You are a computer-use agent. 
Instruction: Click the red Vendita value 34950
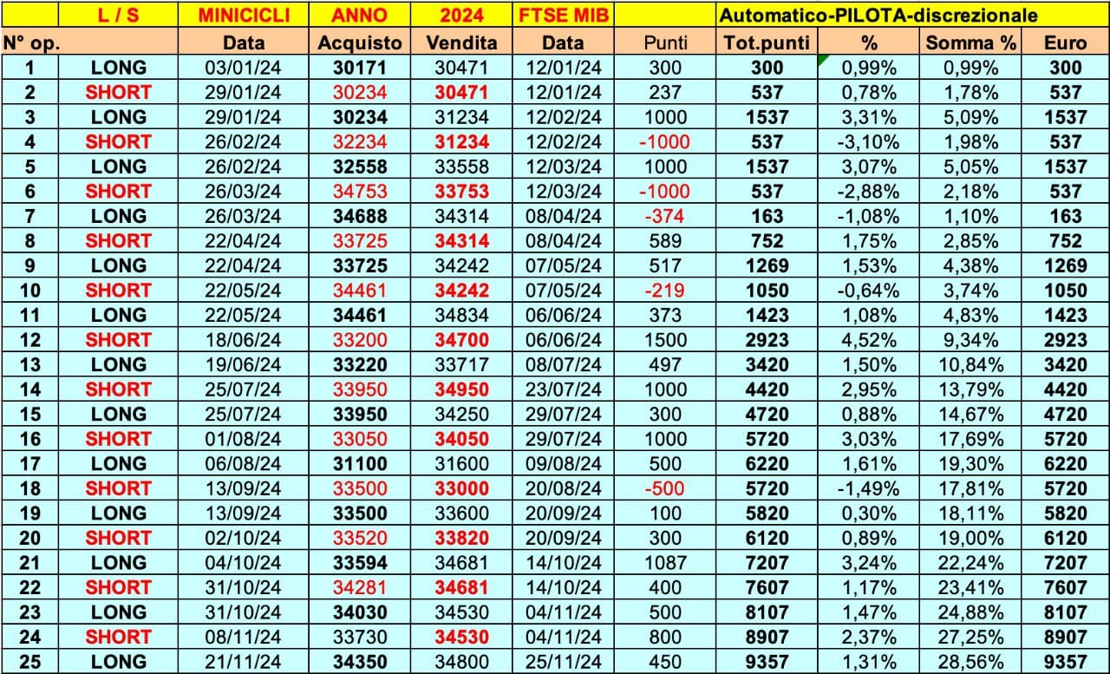pyautogui.click(x=462, y=389)
